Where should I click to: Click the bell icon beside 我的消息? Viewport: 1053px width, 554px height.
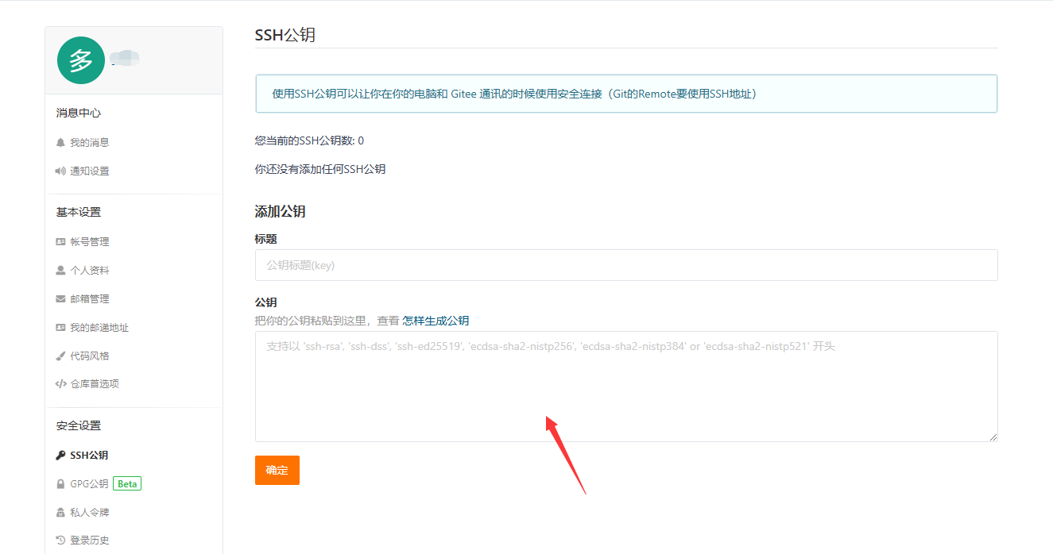[x=60, y=143]
